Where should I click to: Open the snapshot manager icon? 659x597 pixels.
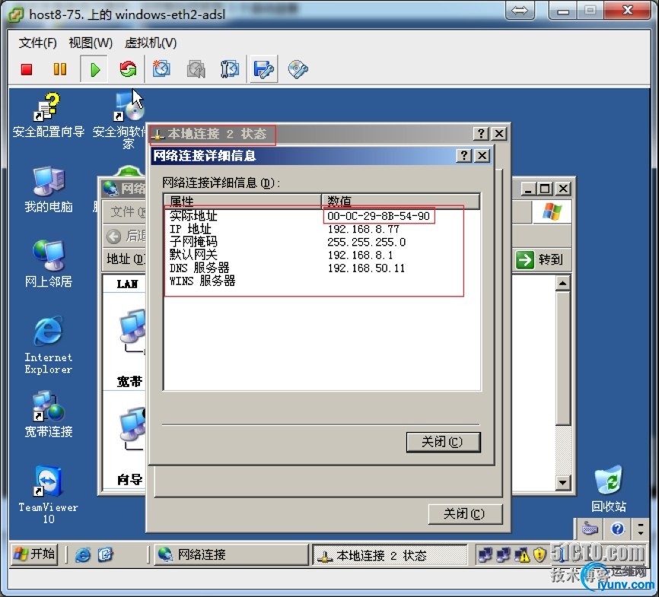point(230,69)
